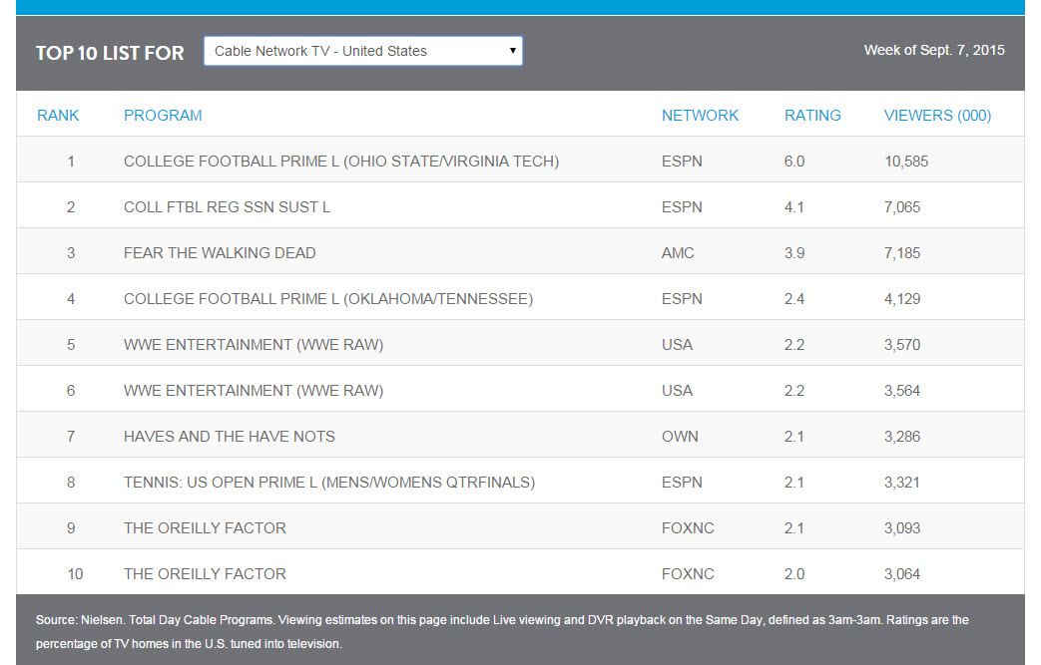Click the 3,321 viewers value
Viewport: 1041px width, 665px height.
coord(902,482)
